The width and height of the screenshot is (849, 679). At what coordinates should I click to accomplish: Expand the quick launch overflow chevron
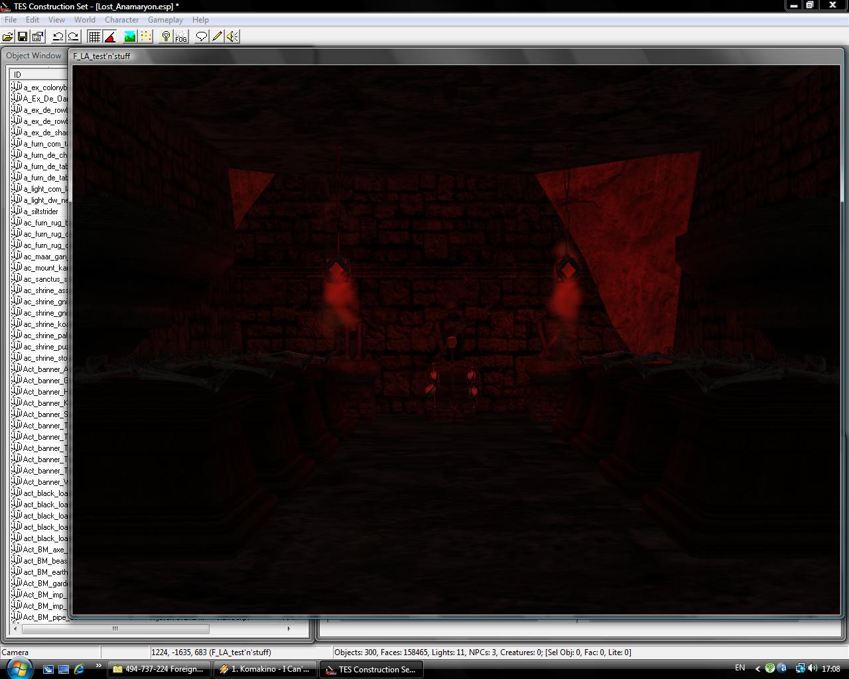99,666
